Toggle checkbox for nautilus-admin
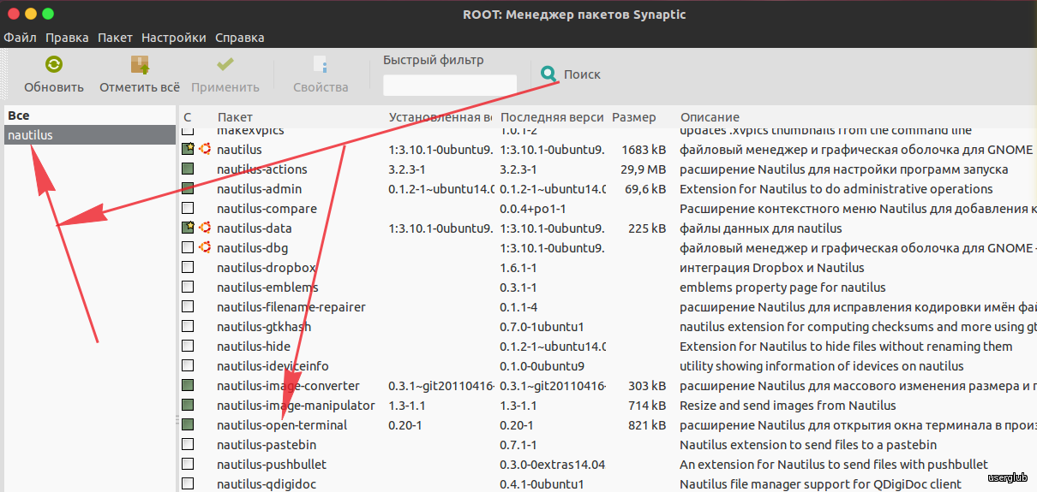This screenshot has width=1037, height=492. (188, 188)
